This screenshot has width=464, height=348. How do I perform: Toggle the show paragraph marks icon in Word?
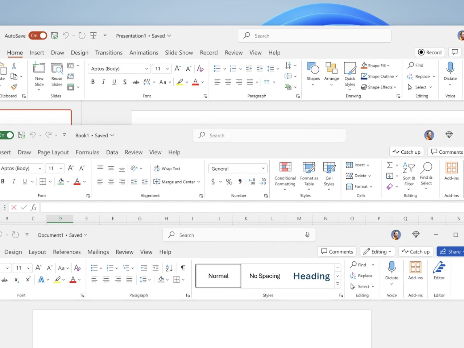[x=183, y=268]
